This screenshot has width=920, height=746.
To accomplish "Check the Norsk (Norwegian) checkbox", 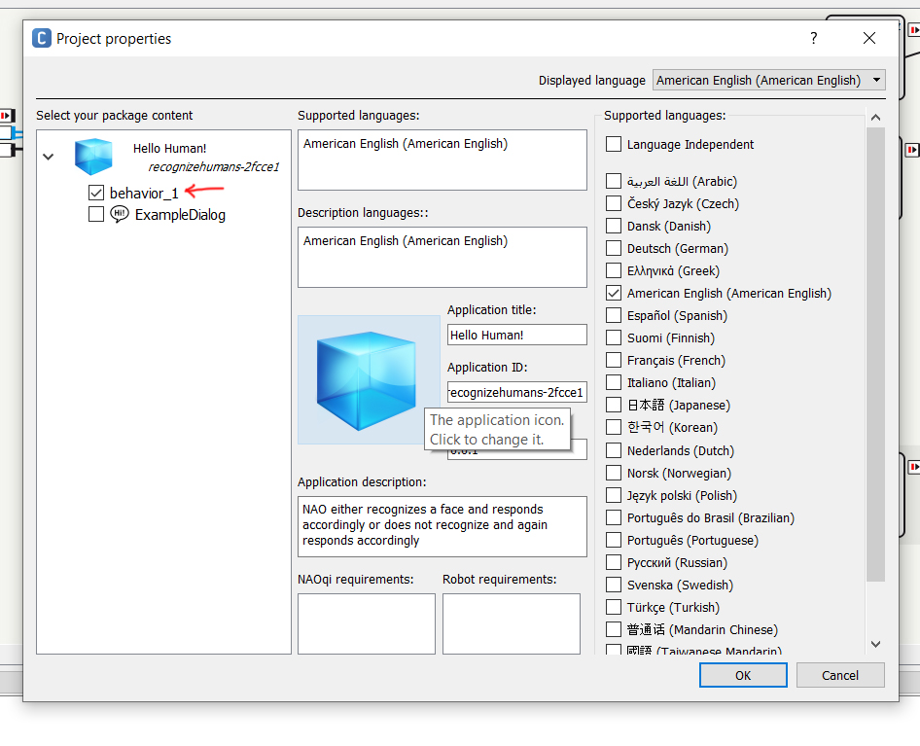I will [613, 473].
